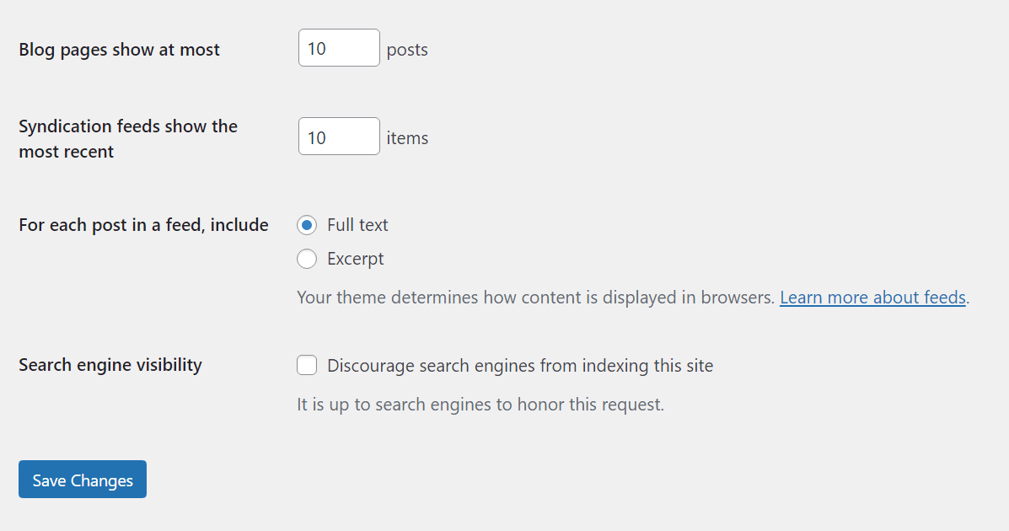Click the "Excerpt" option label
This screenshot has width=1009, height=531.
point(355,259)
